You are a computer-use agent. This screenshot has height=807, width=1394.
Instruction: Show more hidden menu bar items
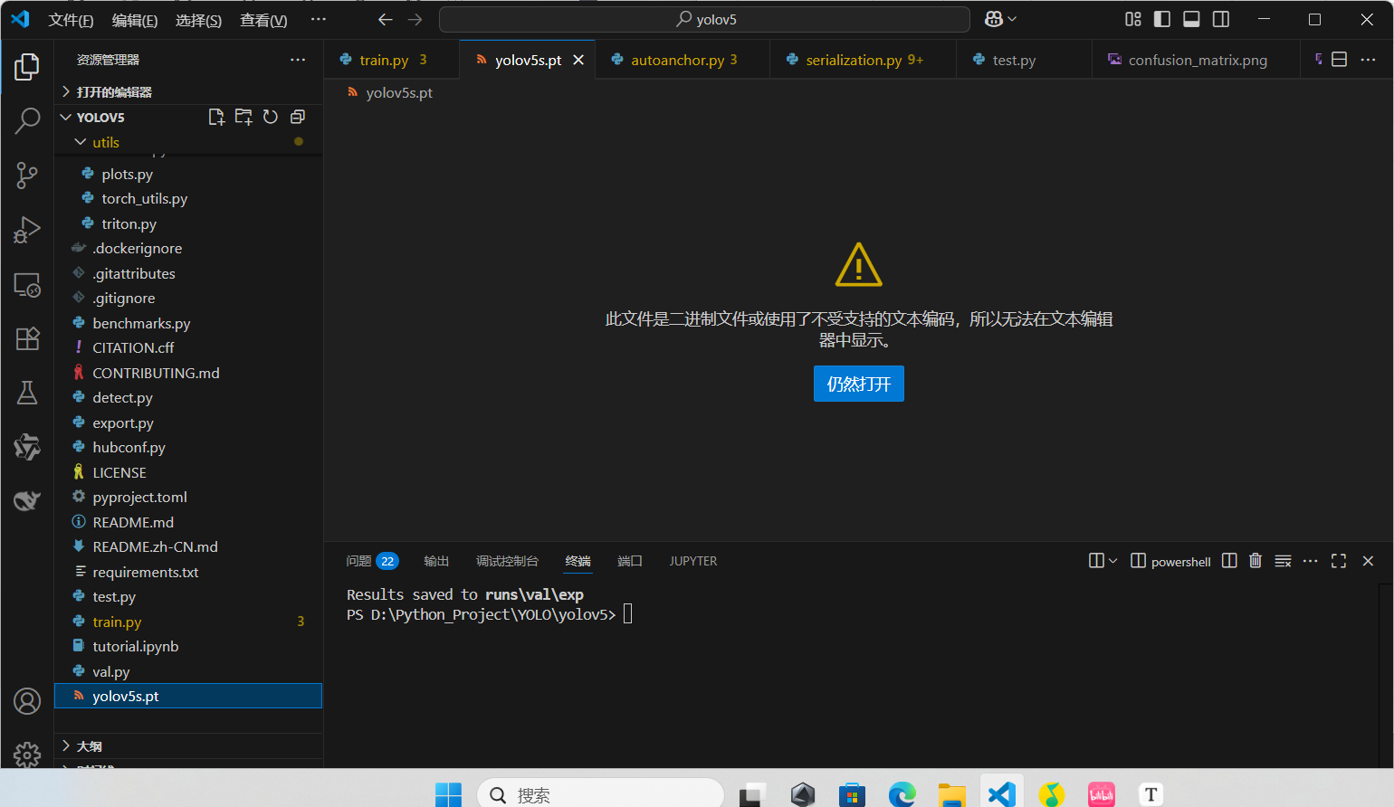(x=318, y=20)
